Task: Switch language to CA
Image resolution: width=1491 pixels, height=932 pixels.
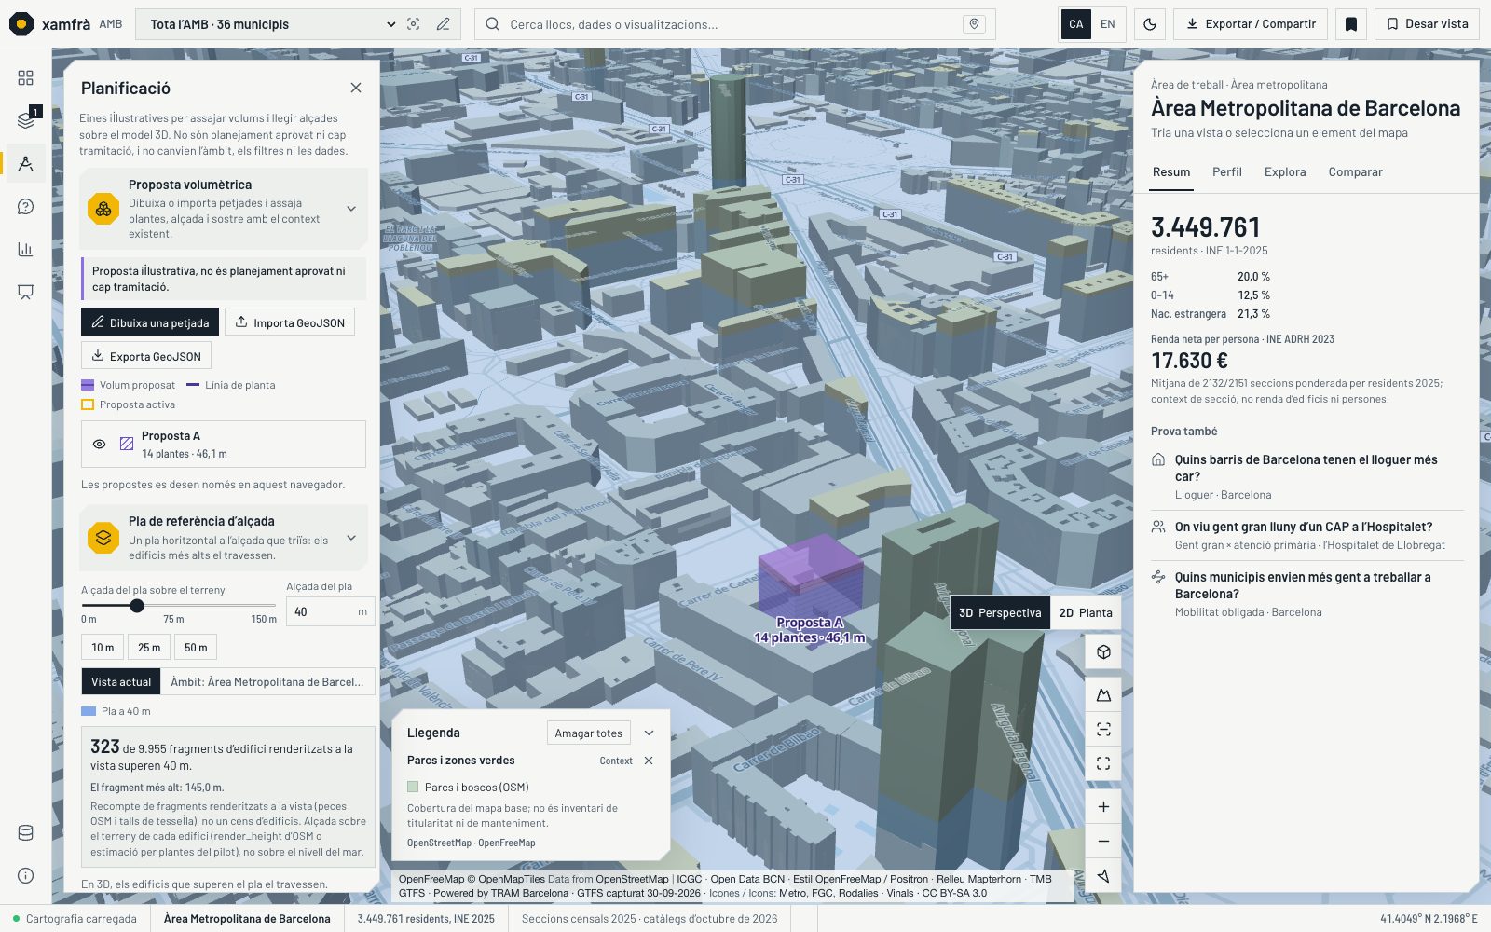Action: point(1076,24)
